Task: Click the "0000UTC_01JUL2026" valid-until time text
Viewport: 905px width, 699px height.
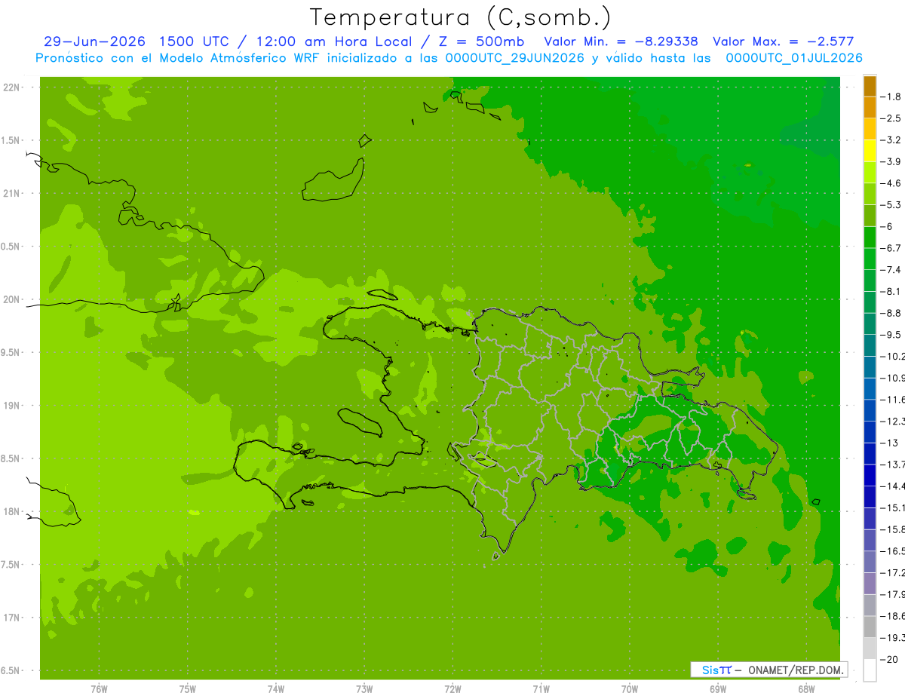Action: pos(793,58)
